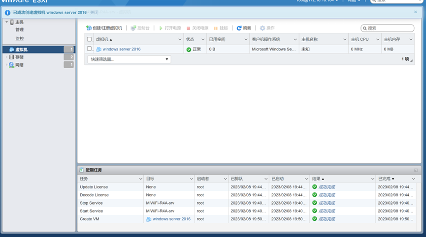Open the Guest OS column menu chevron
This screenshot has width=426, height=237.
(x=295, y=39)
